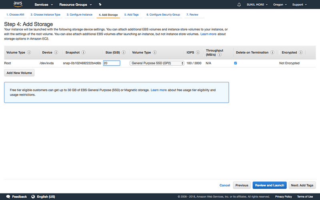The image size is (320, 200).
Task: Click the language globe icon
Action: 33,196
